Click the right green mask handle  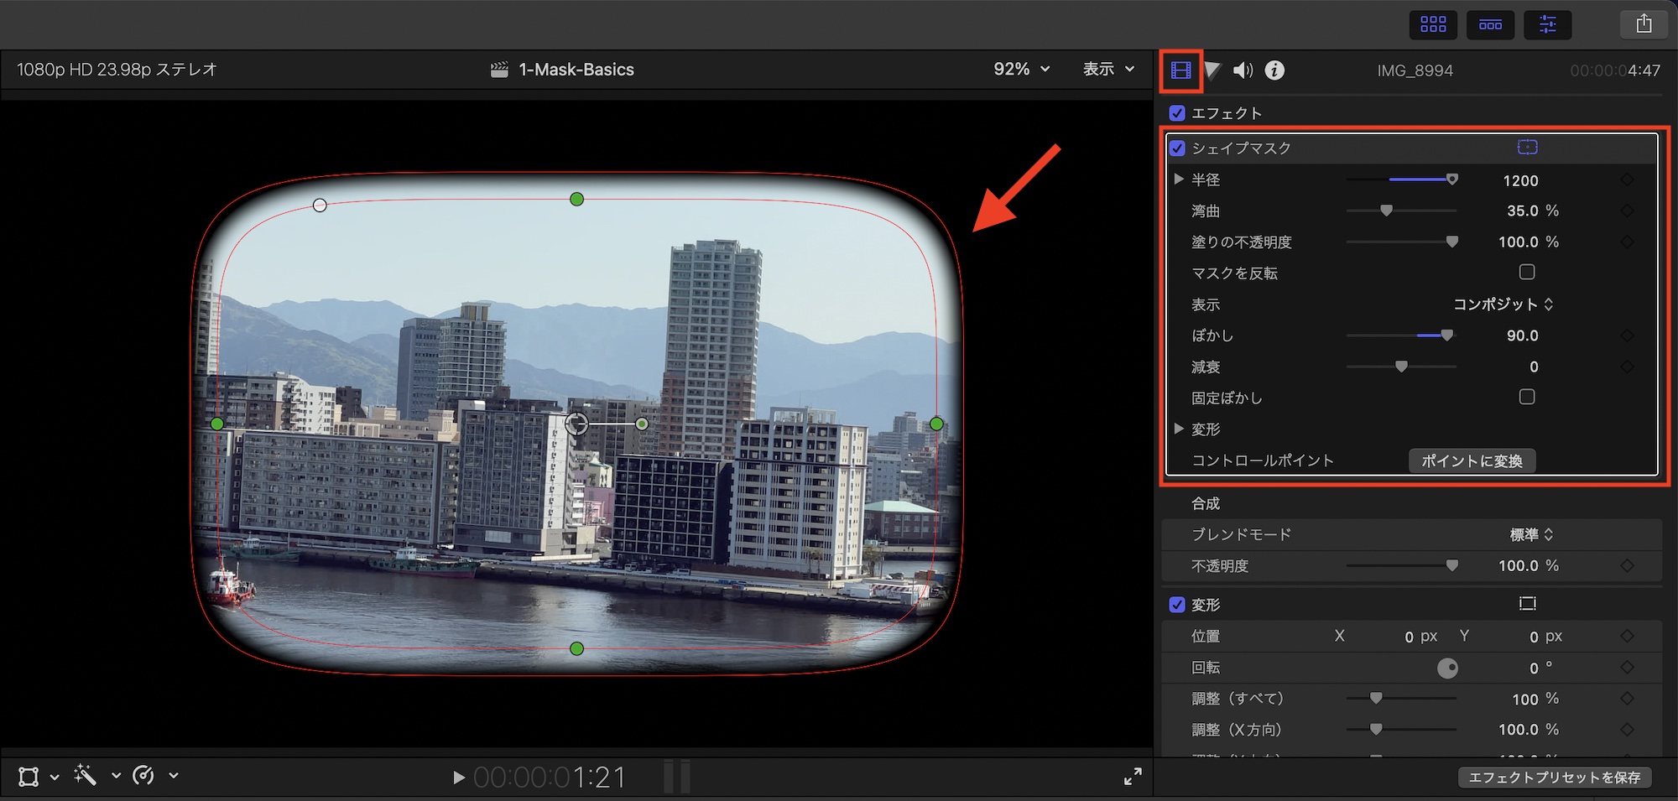coord(936,424)
